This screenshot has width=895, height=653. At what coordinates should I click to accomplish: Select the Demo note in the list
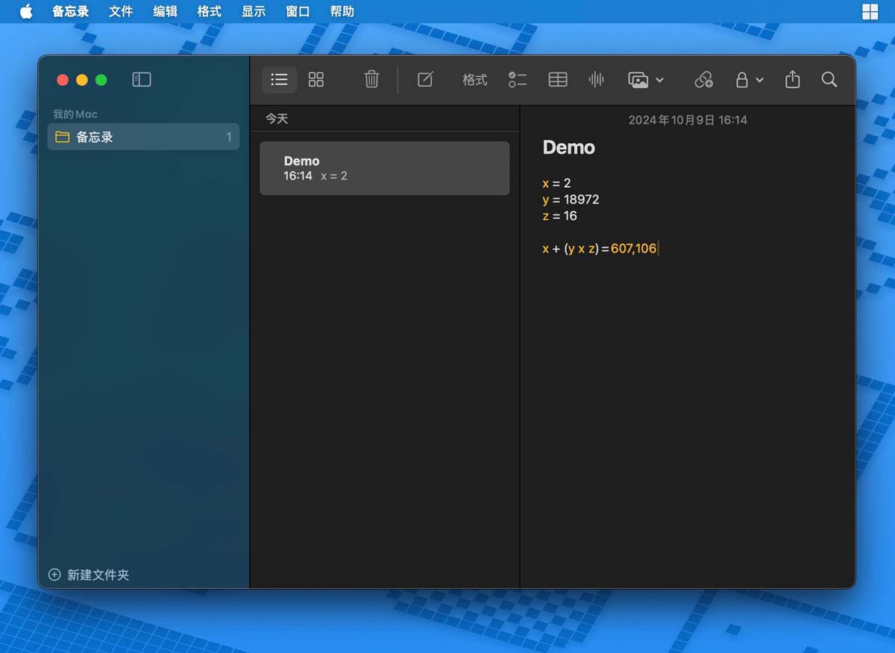384,168
